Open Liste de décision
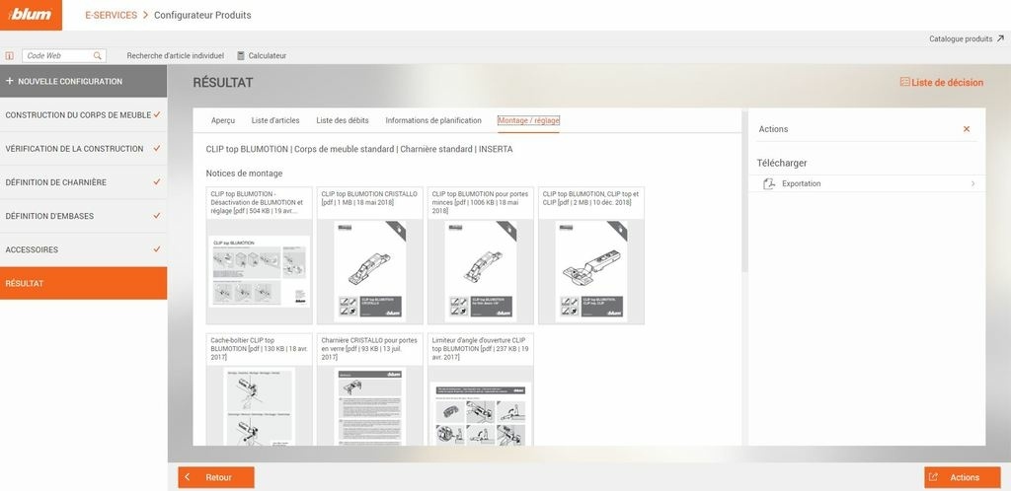This screenshot has height=491, width=1011. click(941, 83)
